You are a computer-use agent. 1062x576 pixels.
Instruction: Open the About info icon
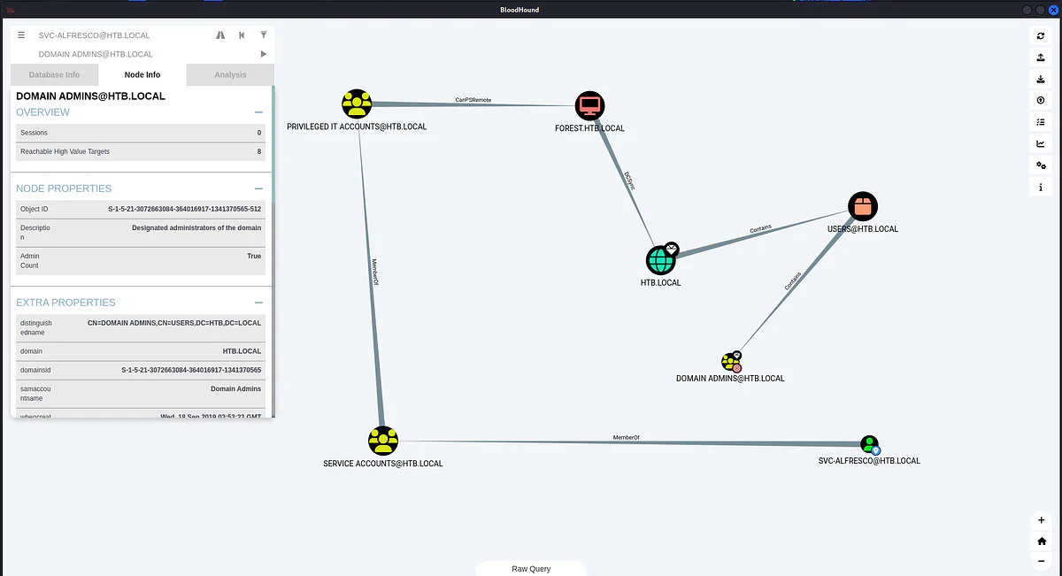click(x=1041, y=188)
